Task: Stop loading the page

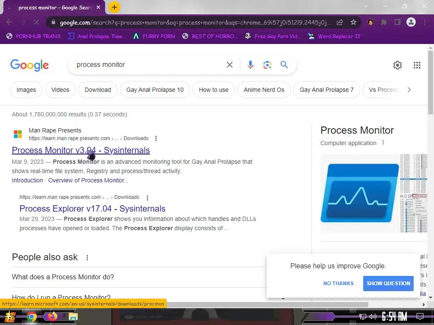Action: tap(36, 22)
